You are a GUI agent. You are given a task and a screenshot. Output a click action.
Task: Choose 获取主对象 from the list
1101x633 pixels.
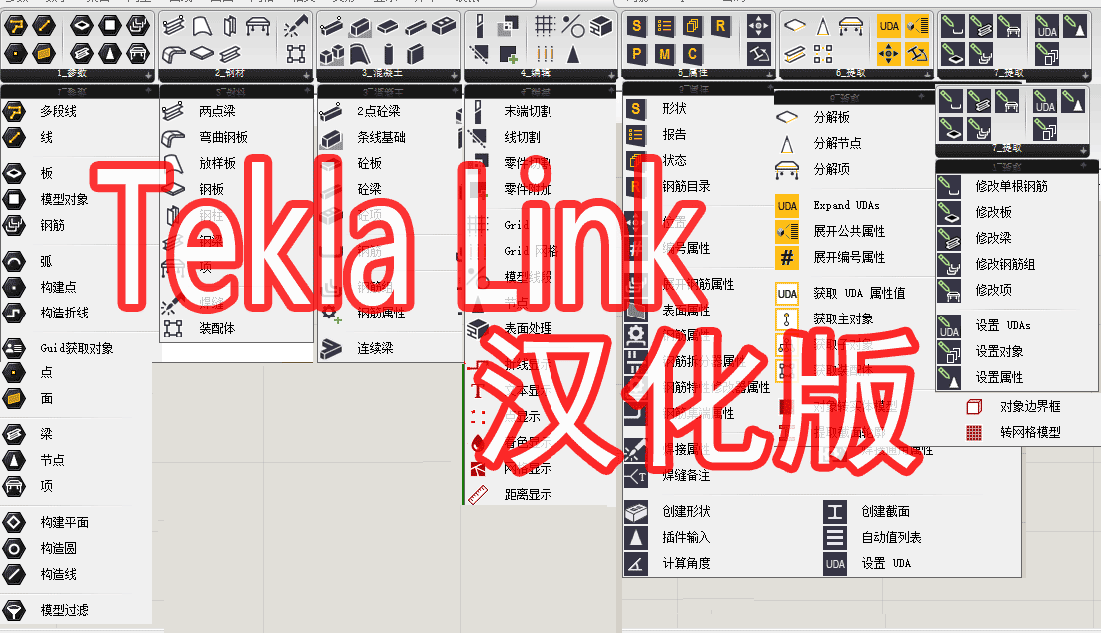click(844, 318)
